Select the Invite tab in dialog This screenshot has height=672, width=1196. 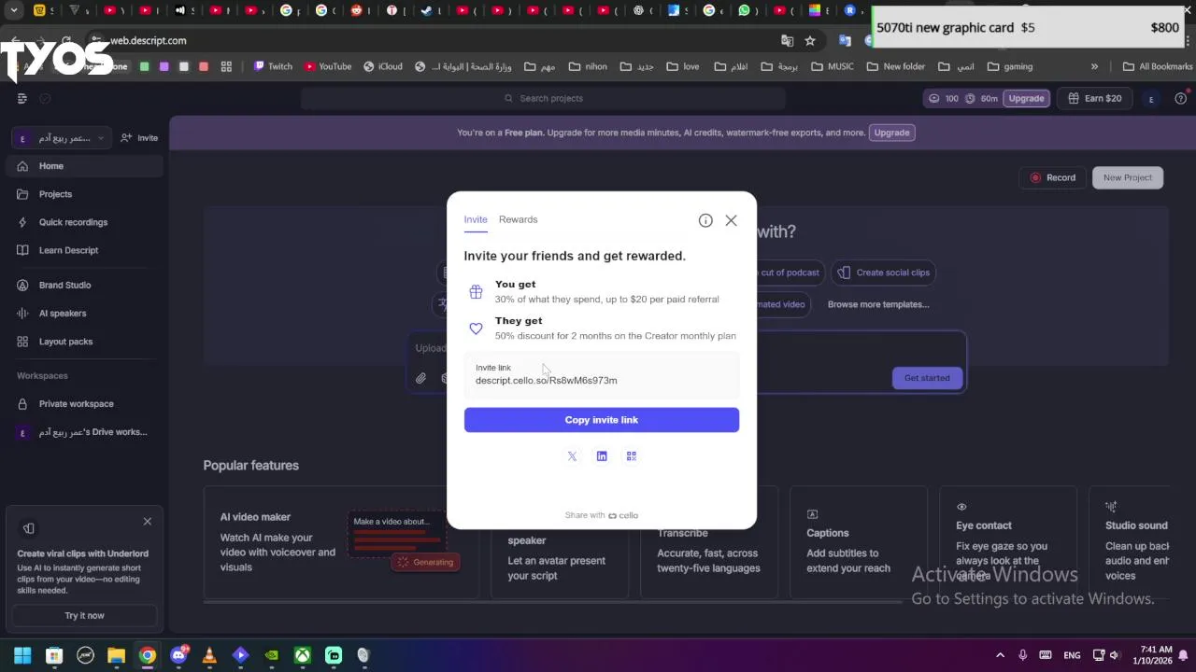(x=476, y=219)
